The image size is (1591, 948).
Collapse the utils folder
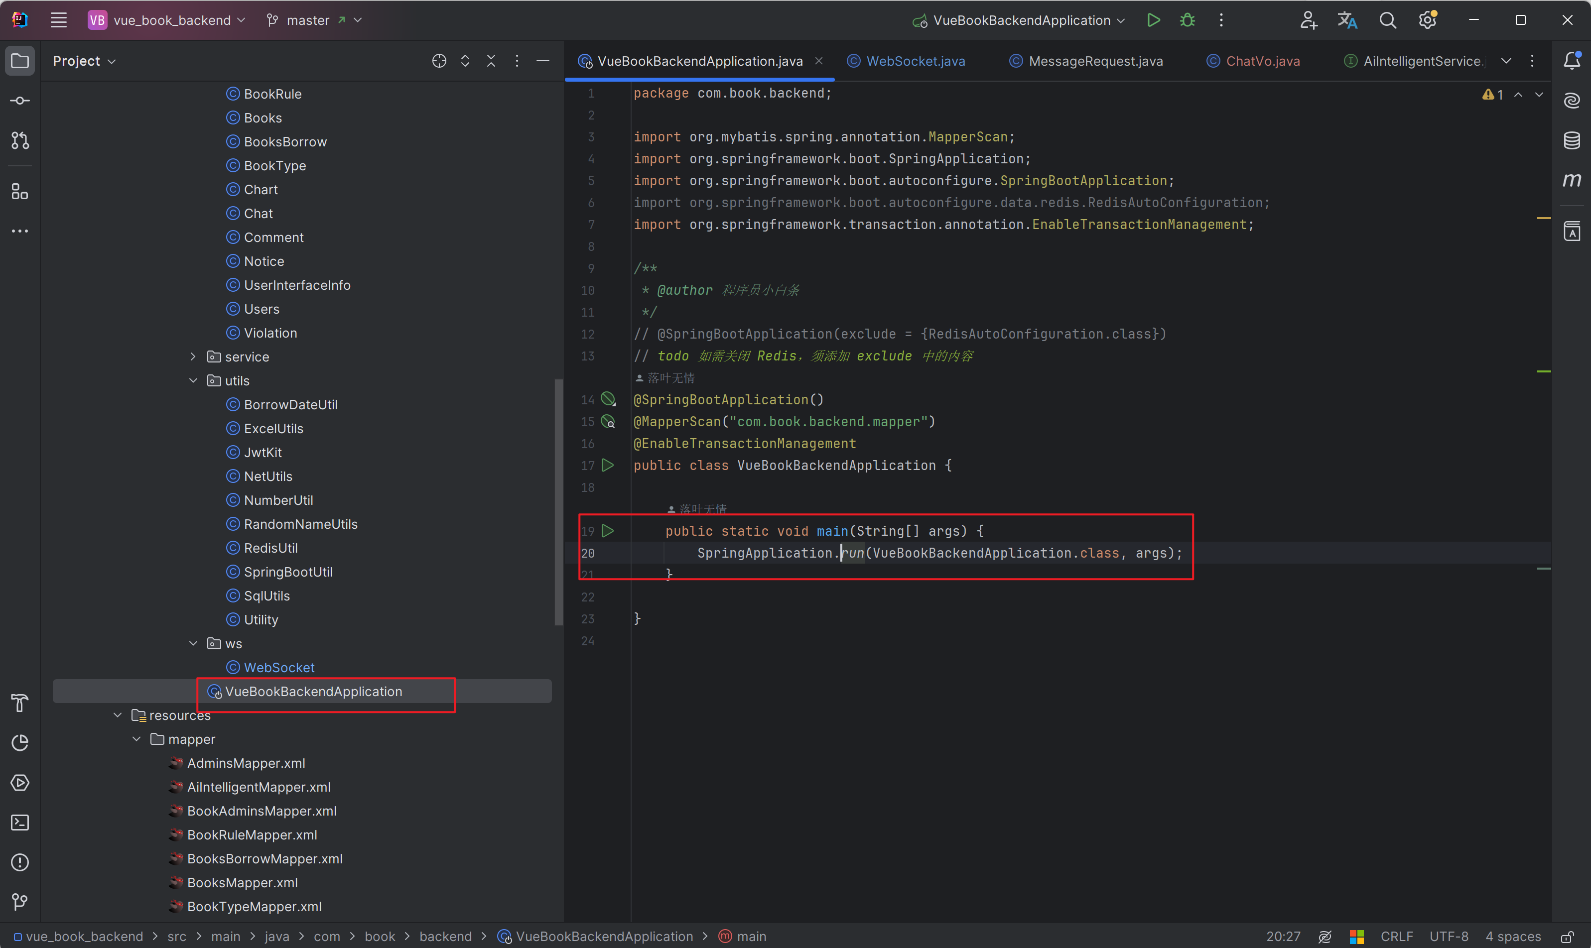(x=193, y=381)
